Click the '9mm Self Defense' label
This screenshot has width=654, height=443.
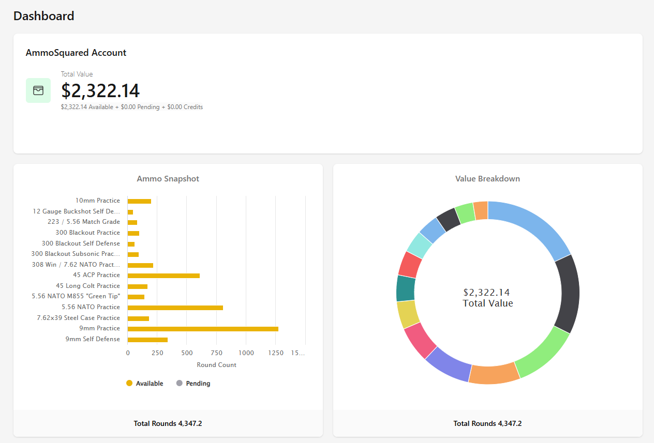(93, 339)
